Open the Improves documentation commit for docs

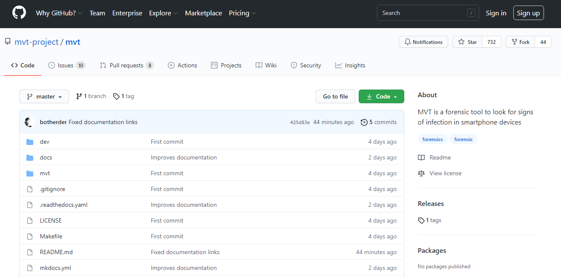click(x=184, y=157)
